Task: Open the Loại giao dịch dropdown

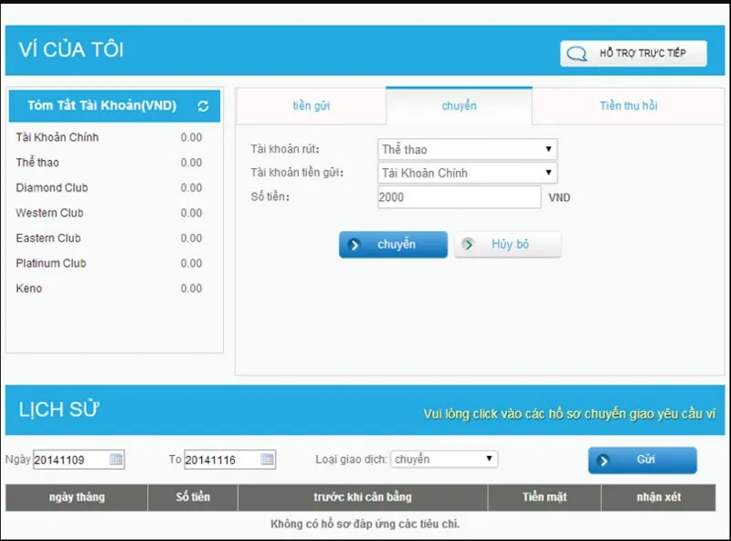Action: pyautogui.click(x=443, y=459)
